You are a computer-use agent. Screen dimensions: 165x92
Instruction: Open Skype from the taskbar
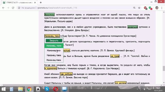tap(47, 89)
